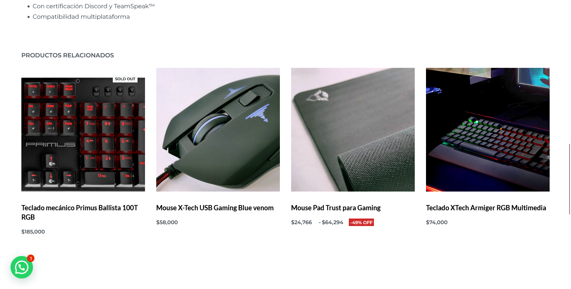Click the $64,294 original price
This screenshot has height=289, width=571.
(x=332, y=223)
